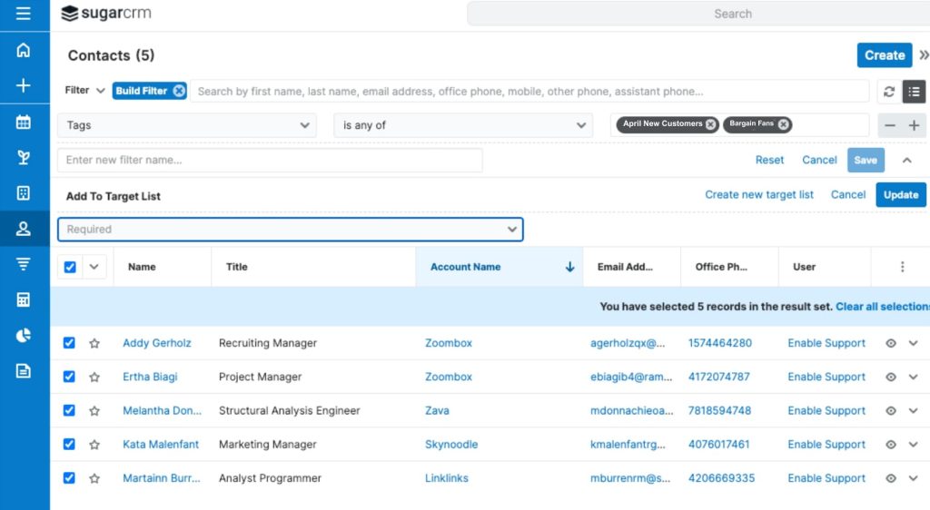The height and width of the screenshot is (510, 930).
Task: Click the SugarCRM logo
Action: [106, 13]
